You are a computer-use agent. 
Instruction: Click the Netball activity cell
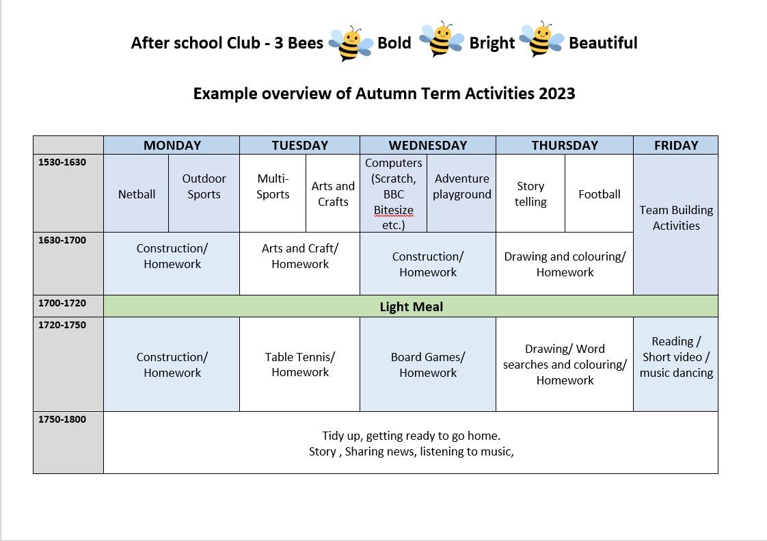coord(137,194)
